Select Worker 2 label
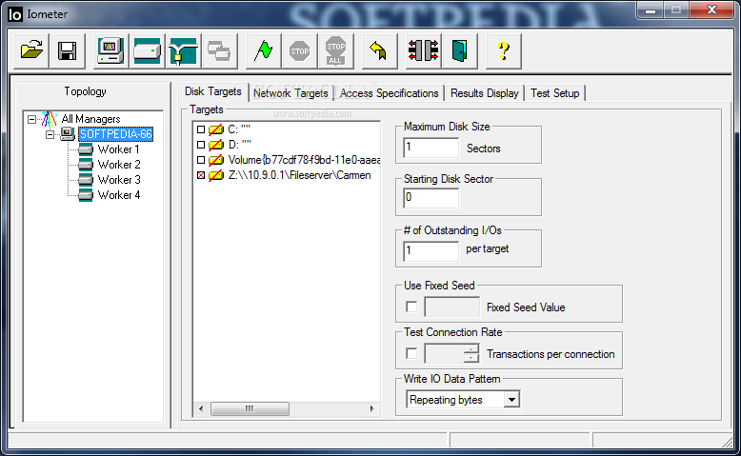The height and width of the screenshot is (456, 741). [119, 165]
